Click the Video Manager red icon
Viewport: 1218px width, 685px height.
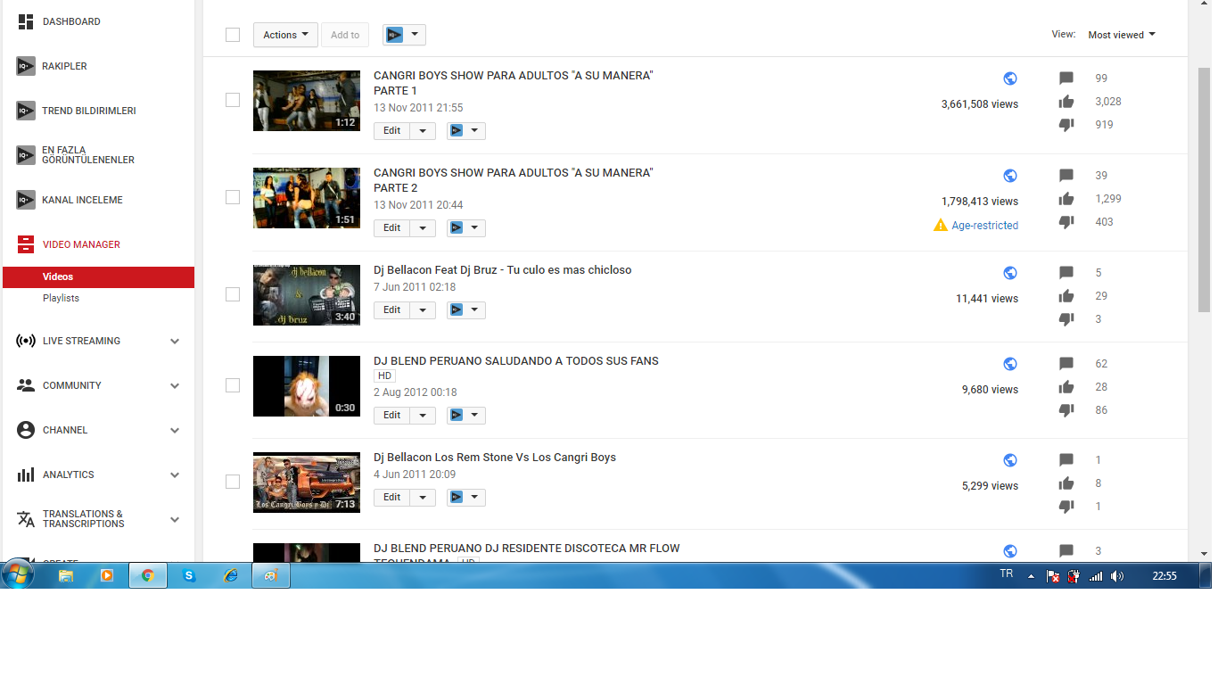coord(26,244)
